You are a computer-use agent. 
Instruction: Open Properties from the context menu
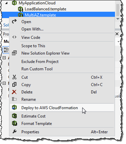(62, 132)
